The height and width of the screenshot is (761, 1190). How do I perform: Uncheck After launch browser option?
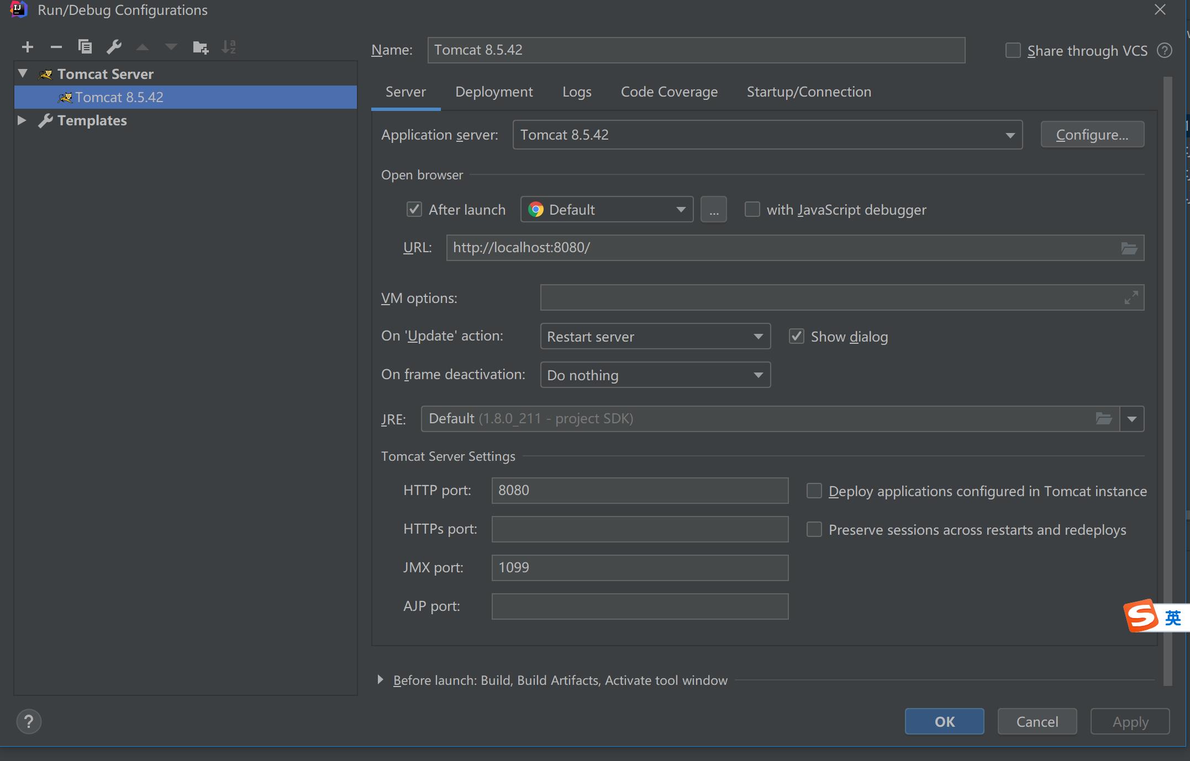(414, 210)
